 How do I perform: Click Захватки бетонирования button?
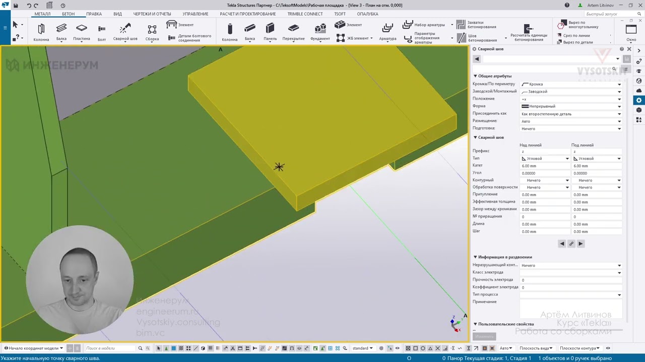(477, 25)
